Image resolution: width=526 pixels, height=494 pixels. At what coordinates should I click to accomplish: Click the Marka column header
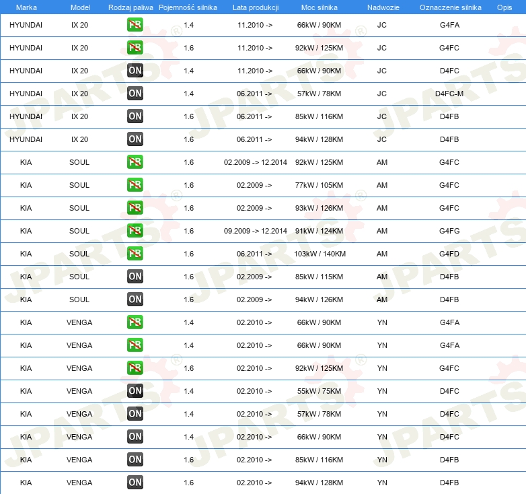[x=26, y=7]
